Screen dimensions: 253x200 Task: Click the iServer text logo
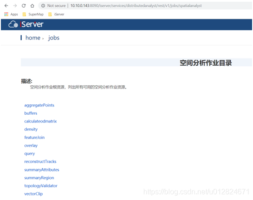tap(32, 24)
